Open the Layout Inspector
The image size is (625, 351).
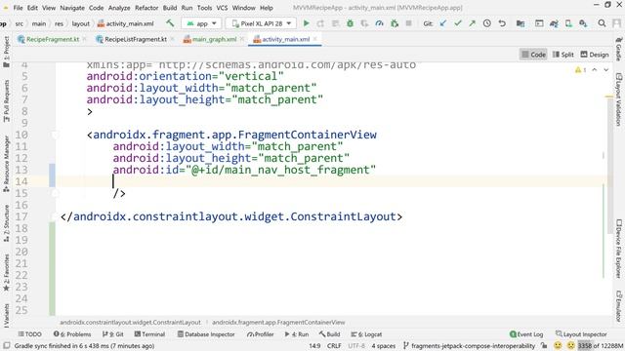pyautogui.click(x=581, y=333)
